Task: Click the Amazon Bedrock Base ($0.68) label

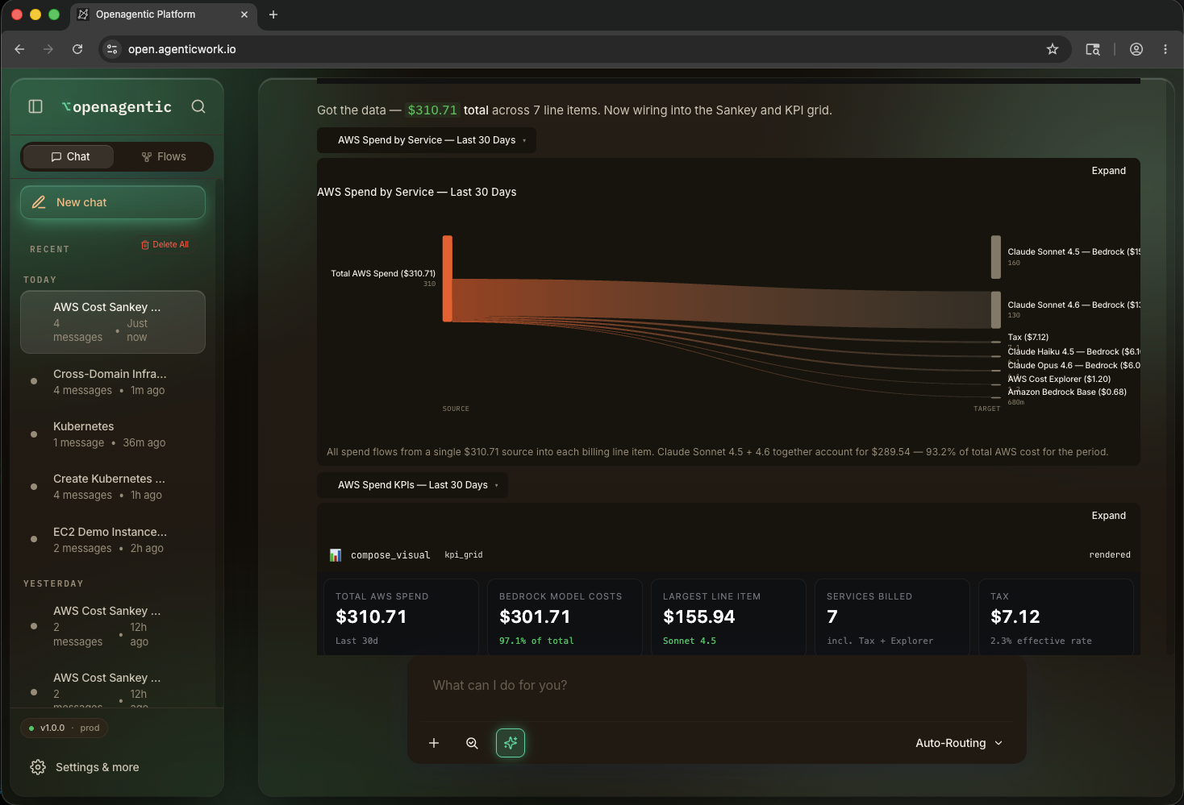Action: point(1067,392)
